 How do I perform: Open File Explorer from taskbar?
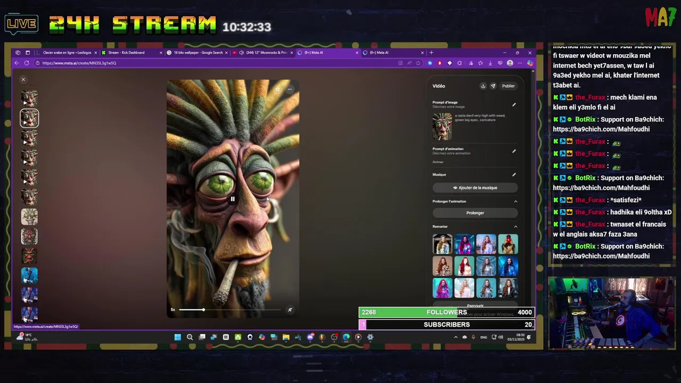click(286, 337)
